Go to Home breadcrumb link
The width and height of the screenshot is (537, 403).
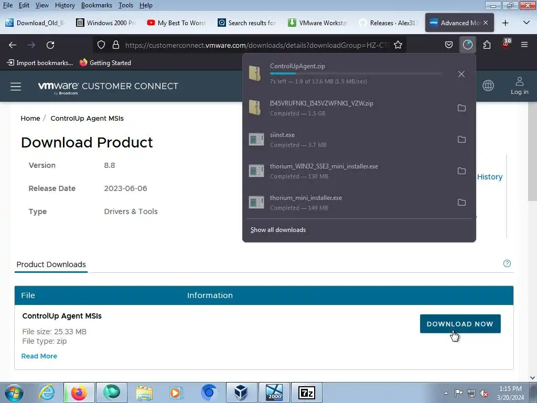pyautogui.click(x=30, y=118)
